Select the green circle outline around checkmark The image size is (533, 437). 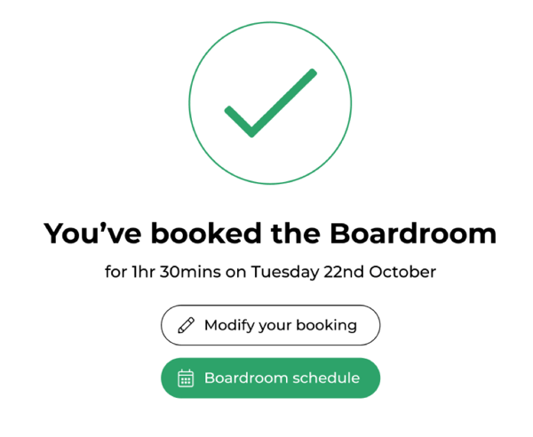(270, 103)
